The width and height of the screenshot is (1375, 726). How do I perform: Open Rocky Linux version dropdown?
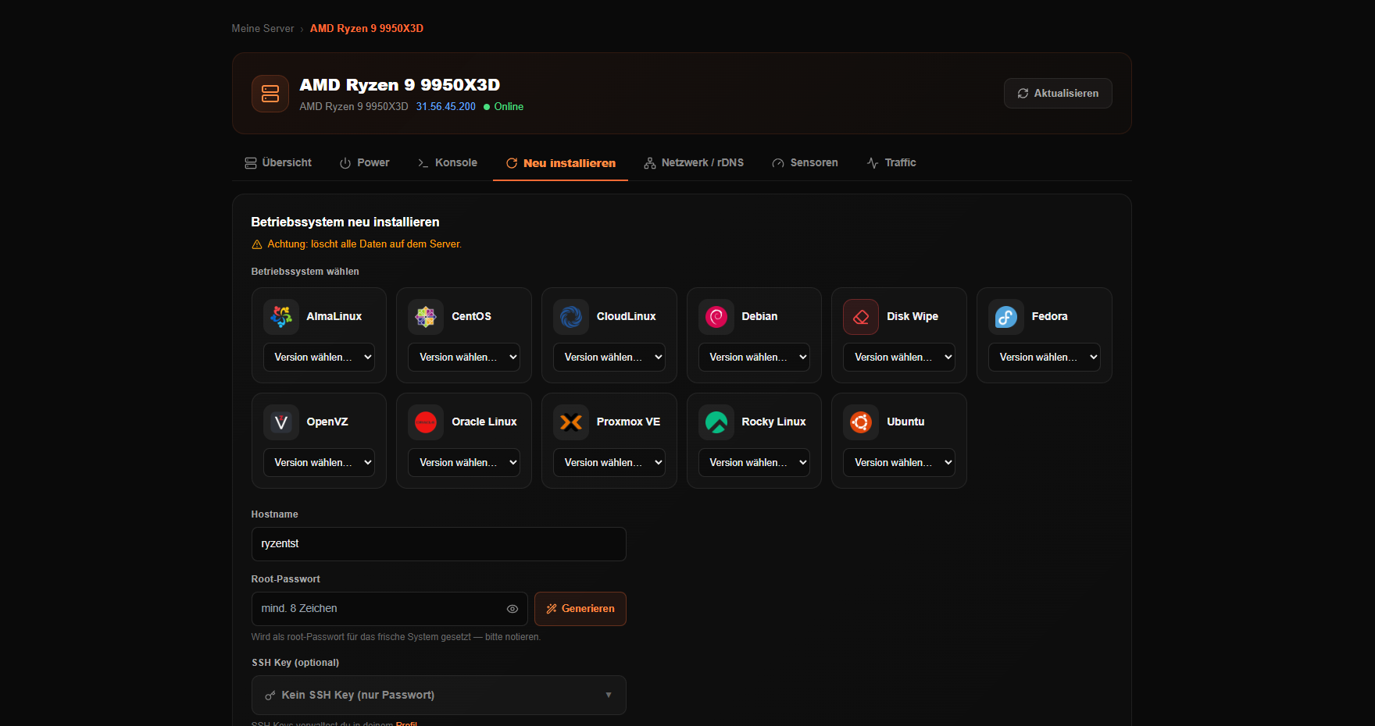point(754,462)
